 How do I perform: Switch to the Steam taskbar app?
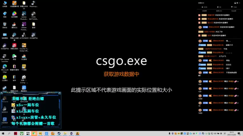tap(59, 134)
